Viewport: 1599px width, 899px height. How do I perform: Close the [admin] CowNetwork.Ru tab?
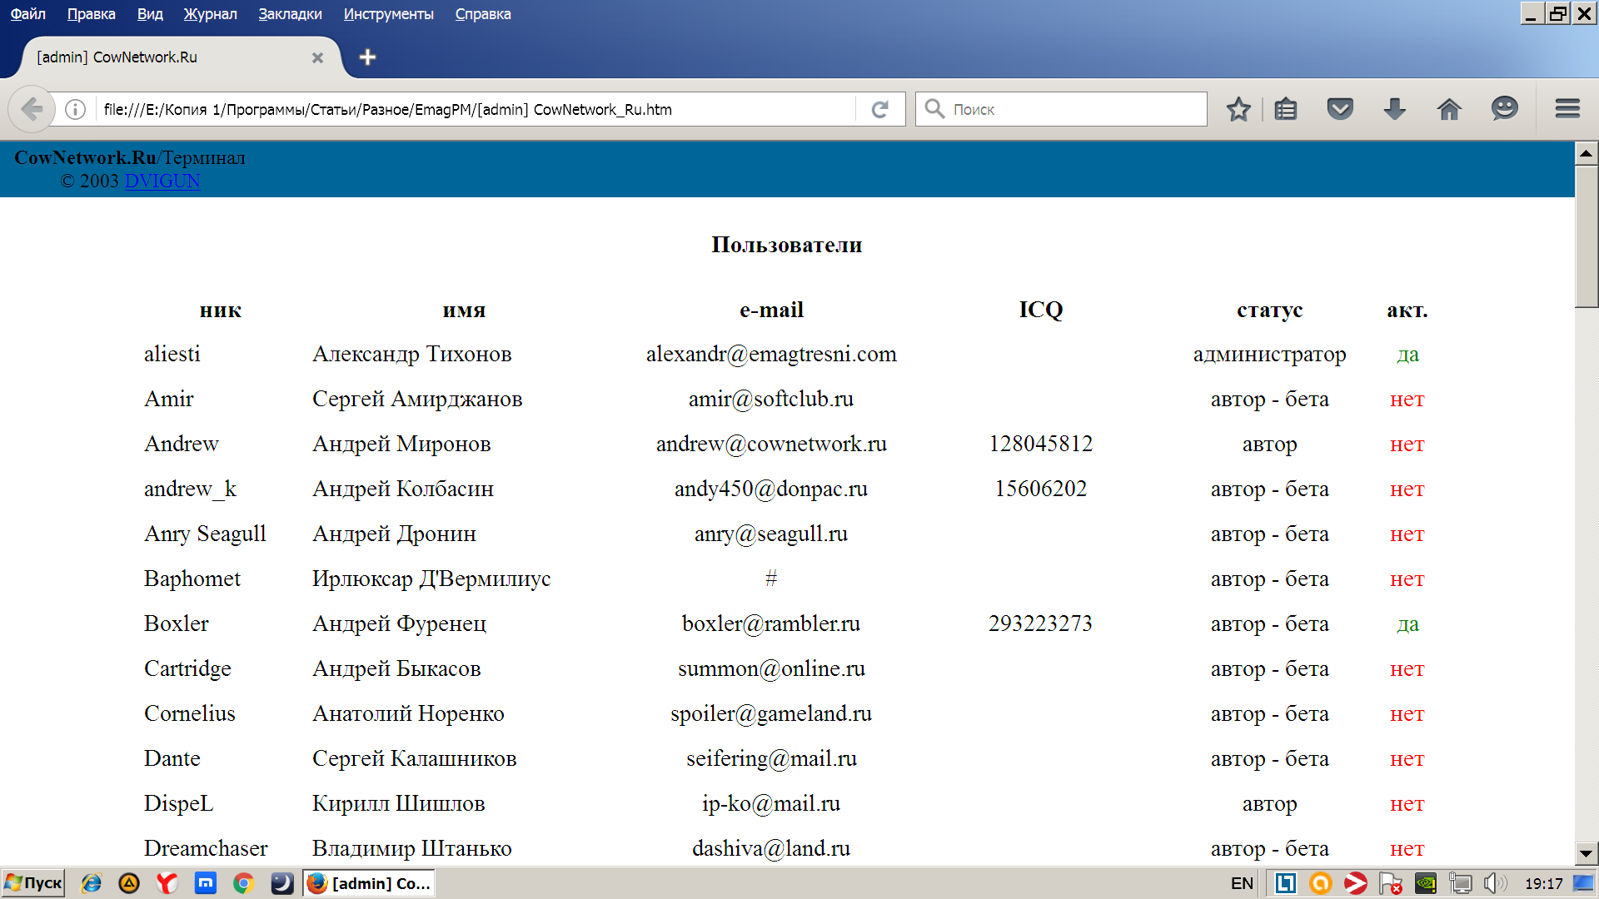click(317, 57)
